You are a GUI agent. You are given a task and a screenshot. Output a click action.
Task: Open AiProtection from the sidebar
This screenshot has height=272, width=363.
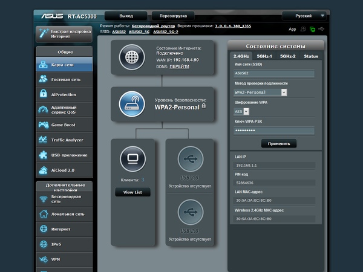(64, 94)
